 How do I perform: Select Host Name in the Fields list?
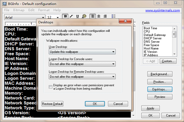151,48
